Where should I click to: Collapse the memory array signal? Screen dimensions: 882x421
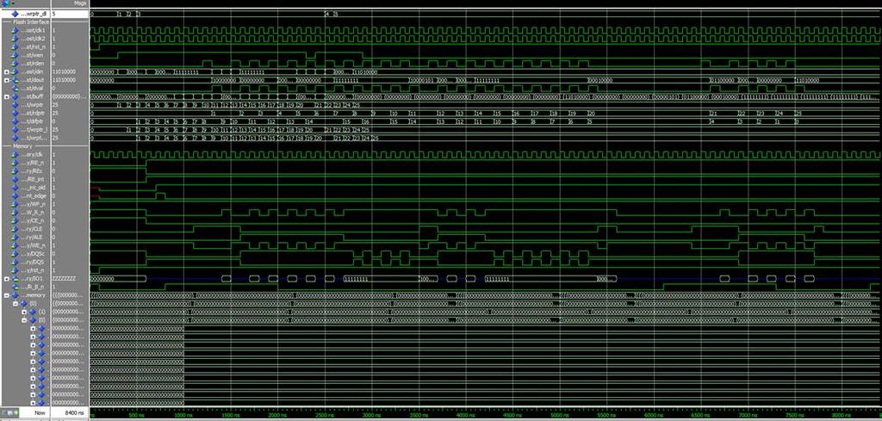click(x=7, y=295)
